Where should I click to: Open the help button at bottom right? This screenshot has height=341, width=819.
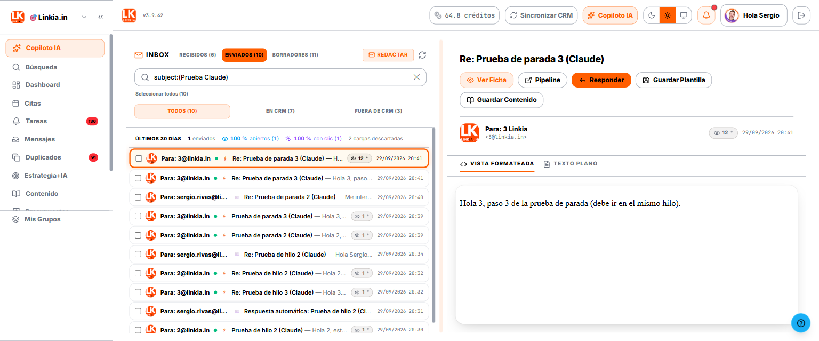tap(801, 323)
